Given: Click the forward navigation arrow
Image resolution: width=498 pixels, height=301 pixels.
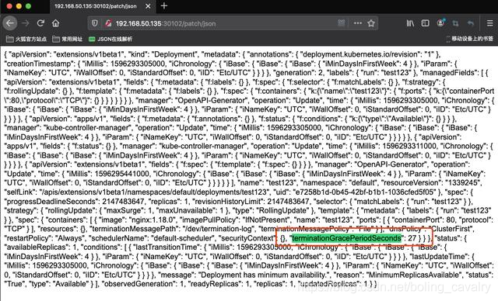Looking at the screenshot, I should [x=26, y=23].
